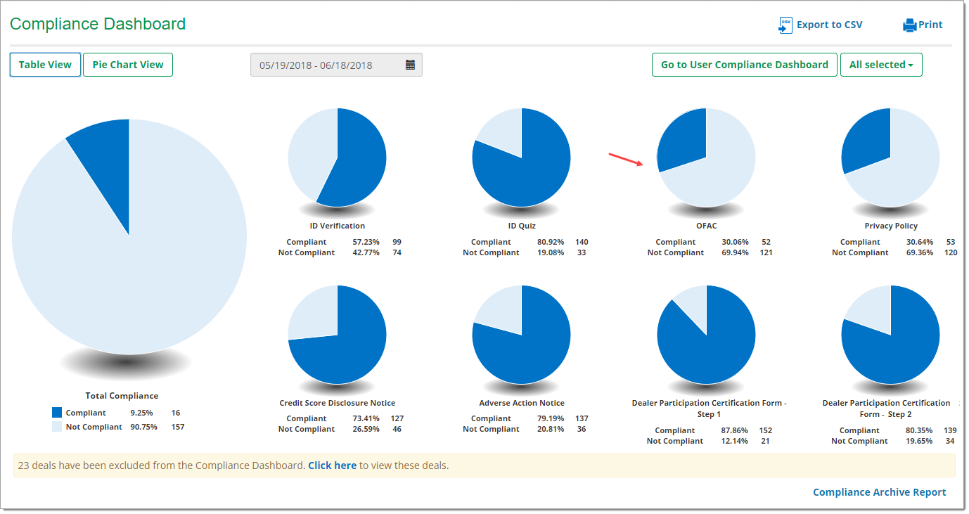Click Credit Score 73.41% value
Screen dimensions: 969x514
click(x=366, y=418)
